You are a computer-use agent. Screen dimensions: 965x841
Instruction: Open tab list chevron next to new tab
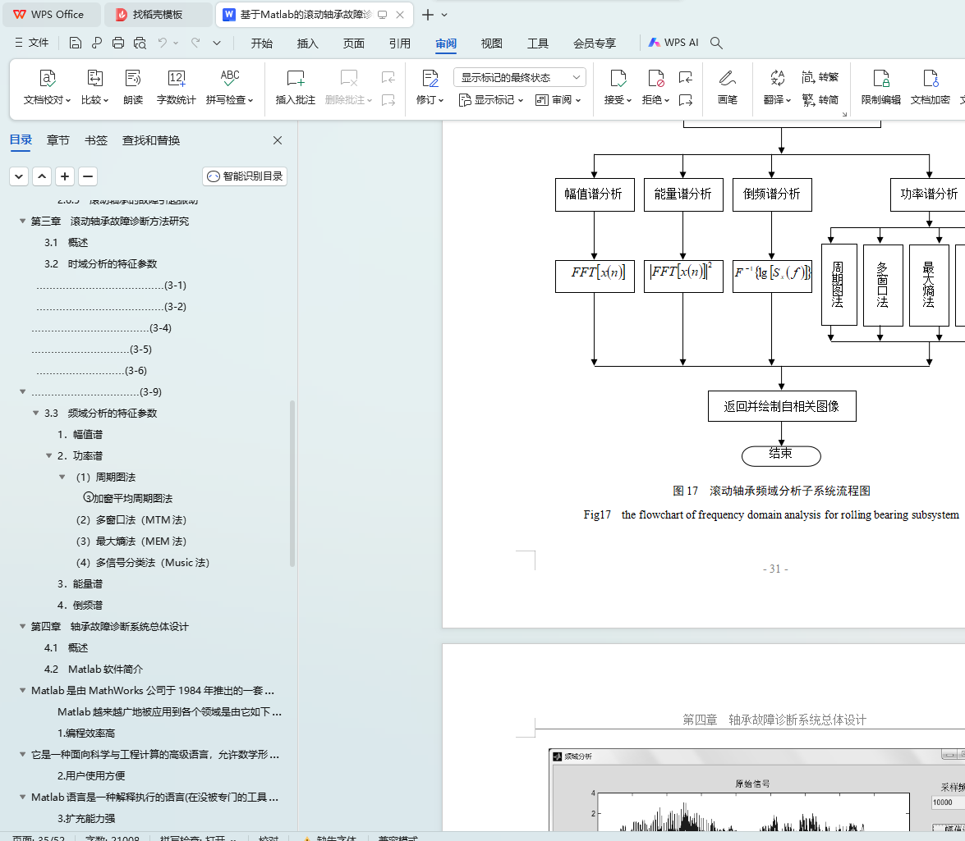pos(444,15)
